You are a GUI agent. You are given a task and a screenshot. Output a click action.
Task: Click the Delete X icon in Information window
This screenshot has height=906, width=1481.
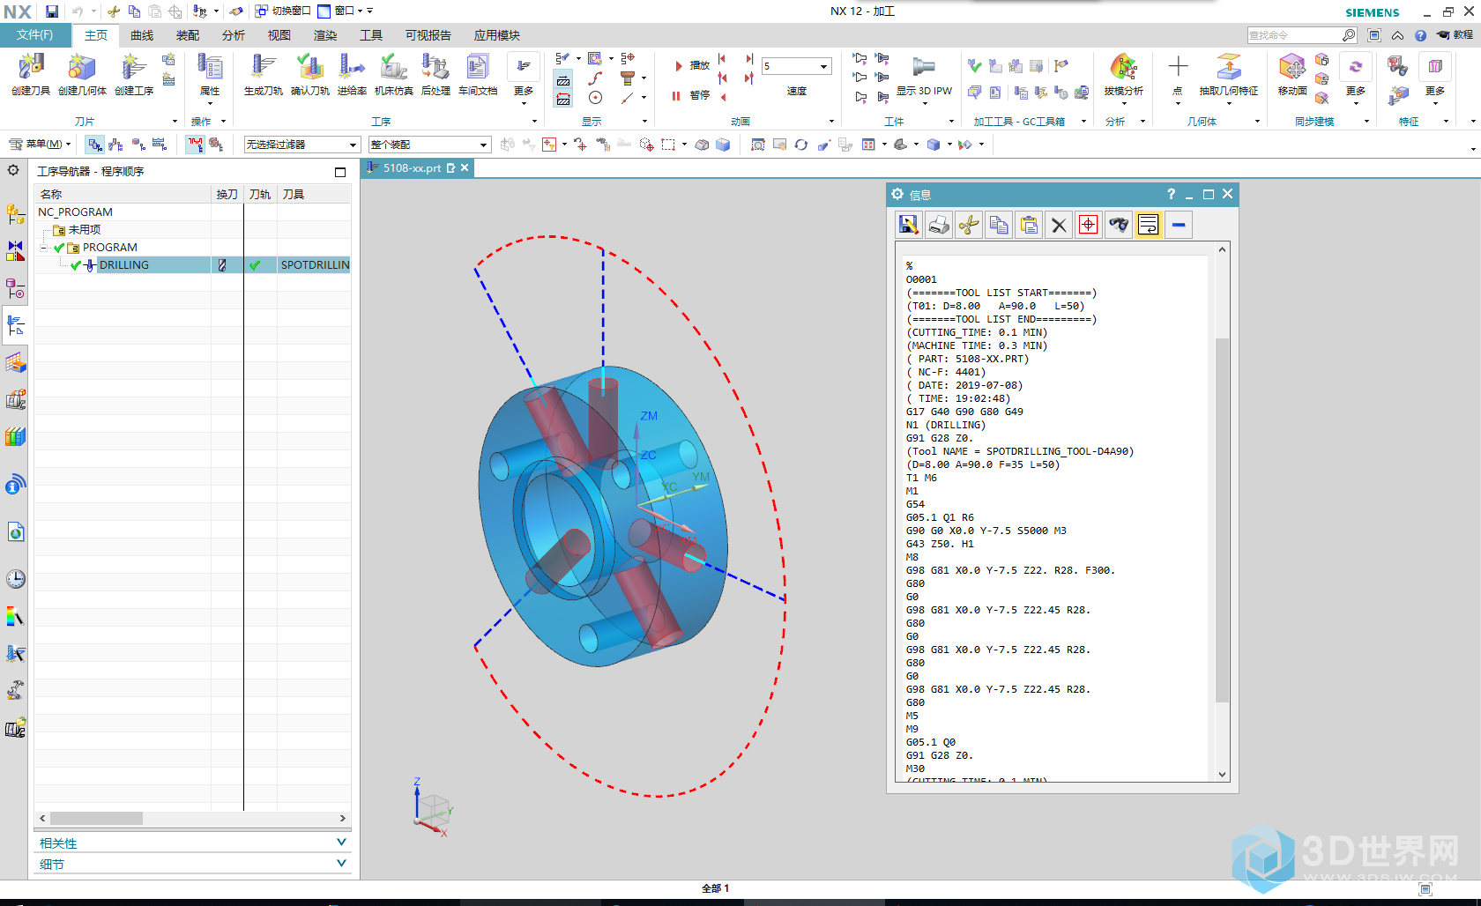1059,225
